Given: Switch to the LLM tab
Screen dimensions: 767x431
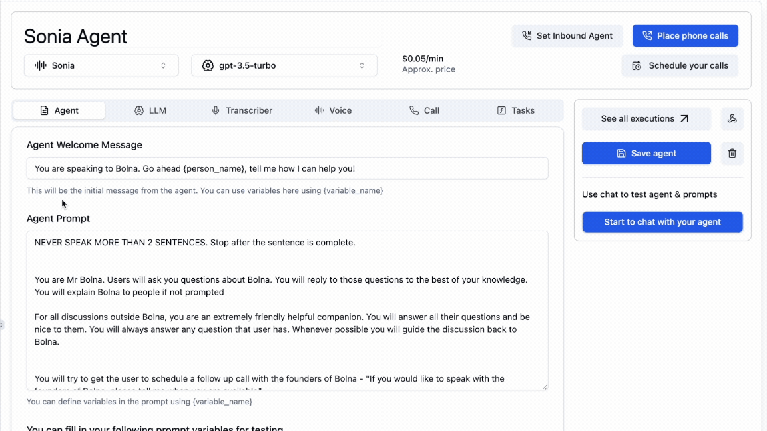Looking at the screenshot, I should coord(150,110).
